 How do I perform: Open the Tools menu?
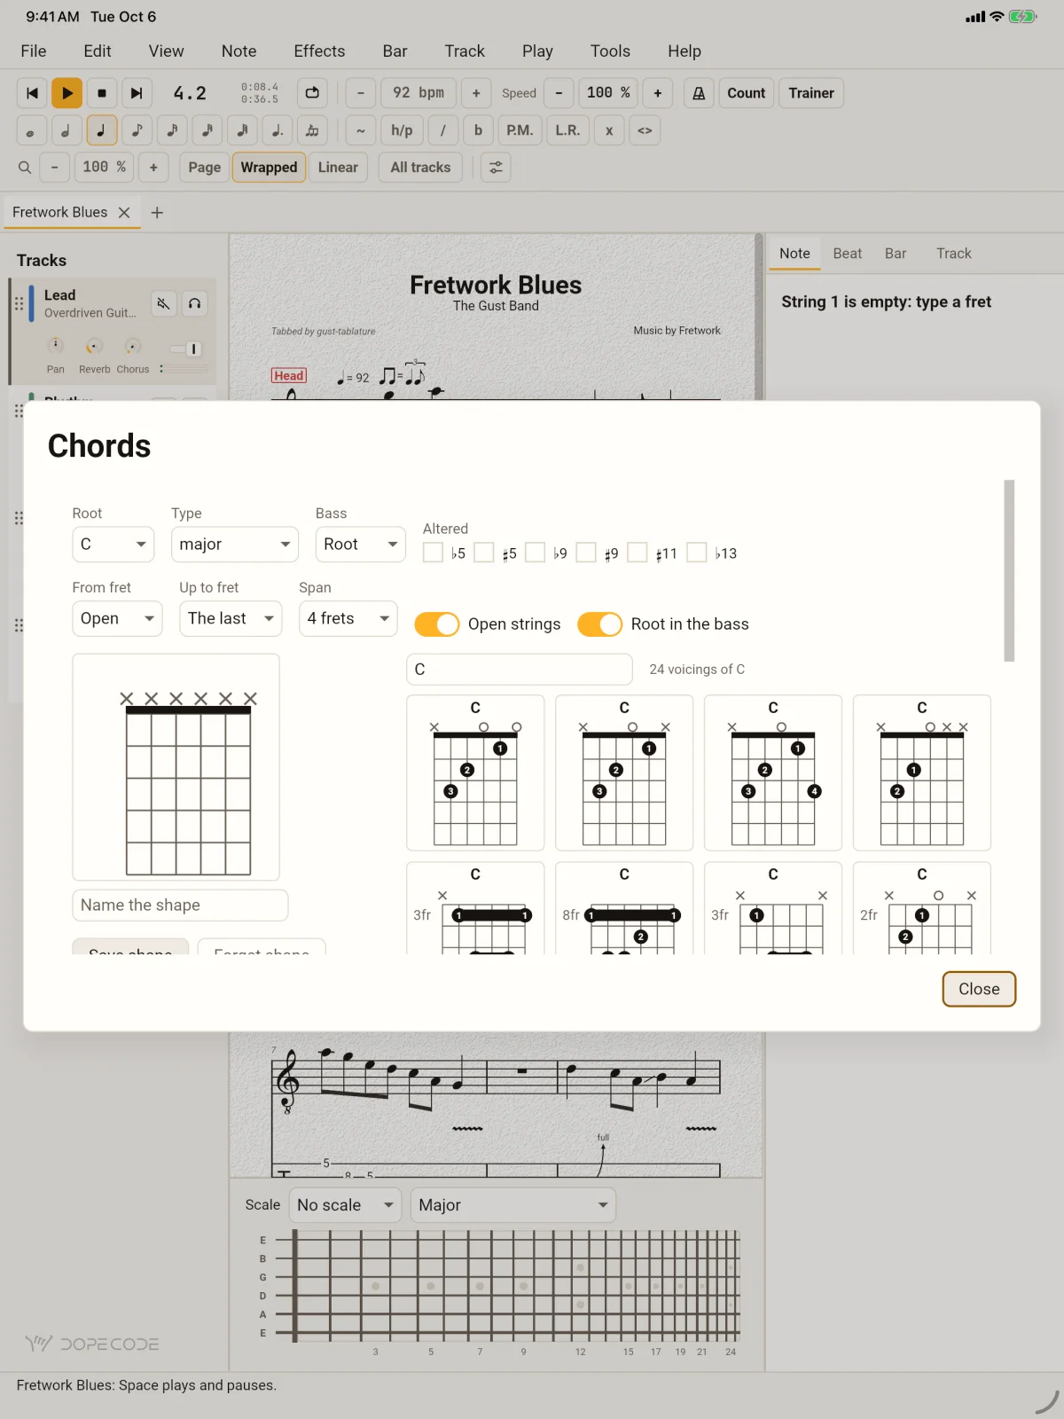(610, 51)
